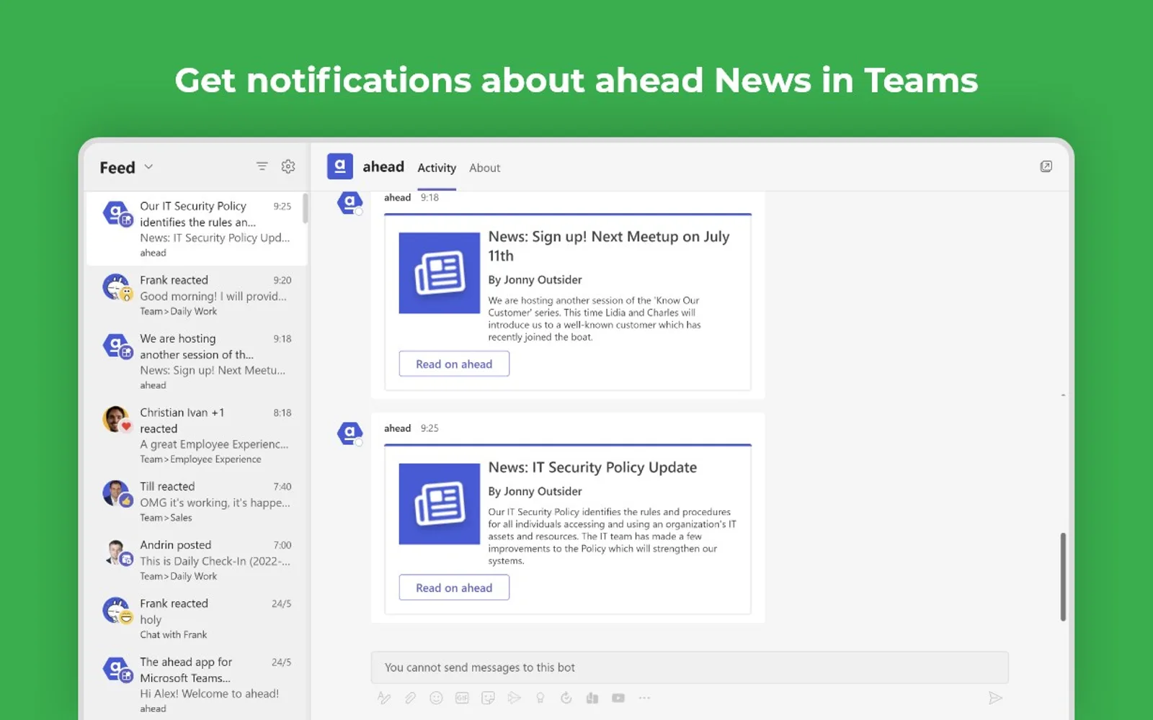Expand the Feed dropdown chevron
This screenshot has height=720, width=1153.
pos(148,167)
